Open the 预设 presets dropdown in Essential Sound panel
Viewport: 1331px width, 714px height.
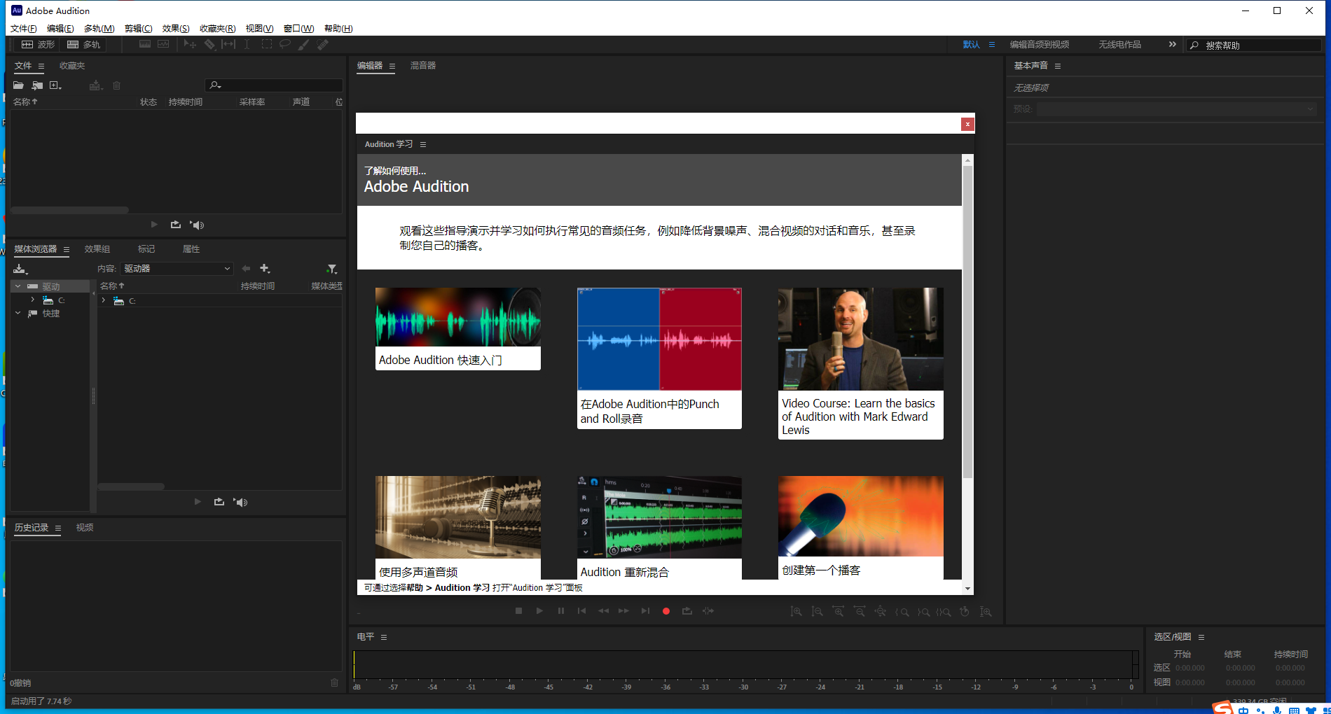(1175, 108)
